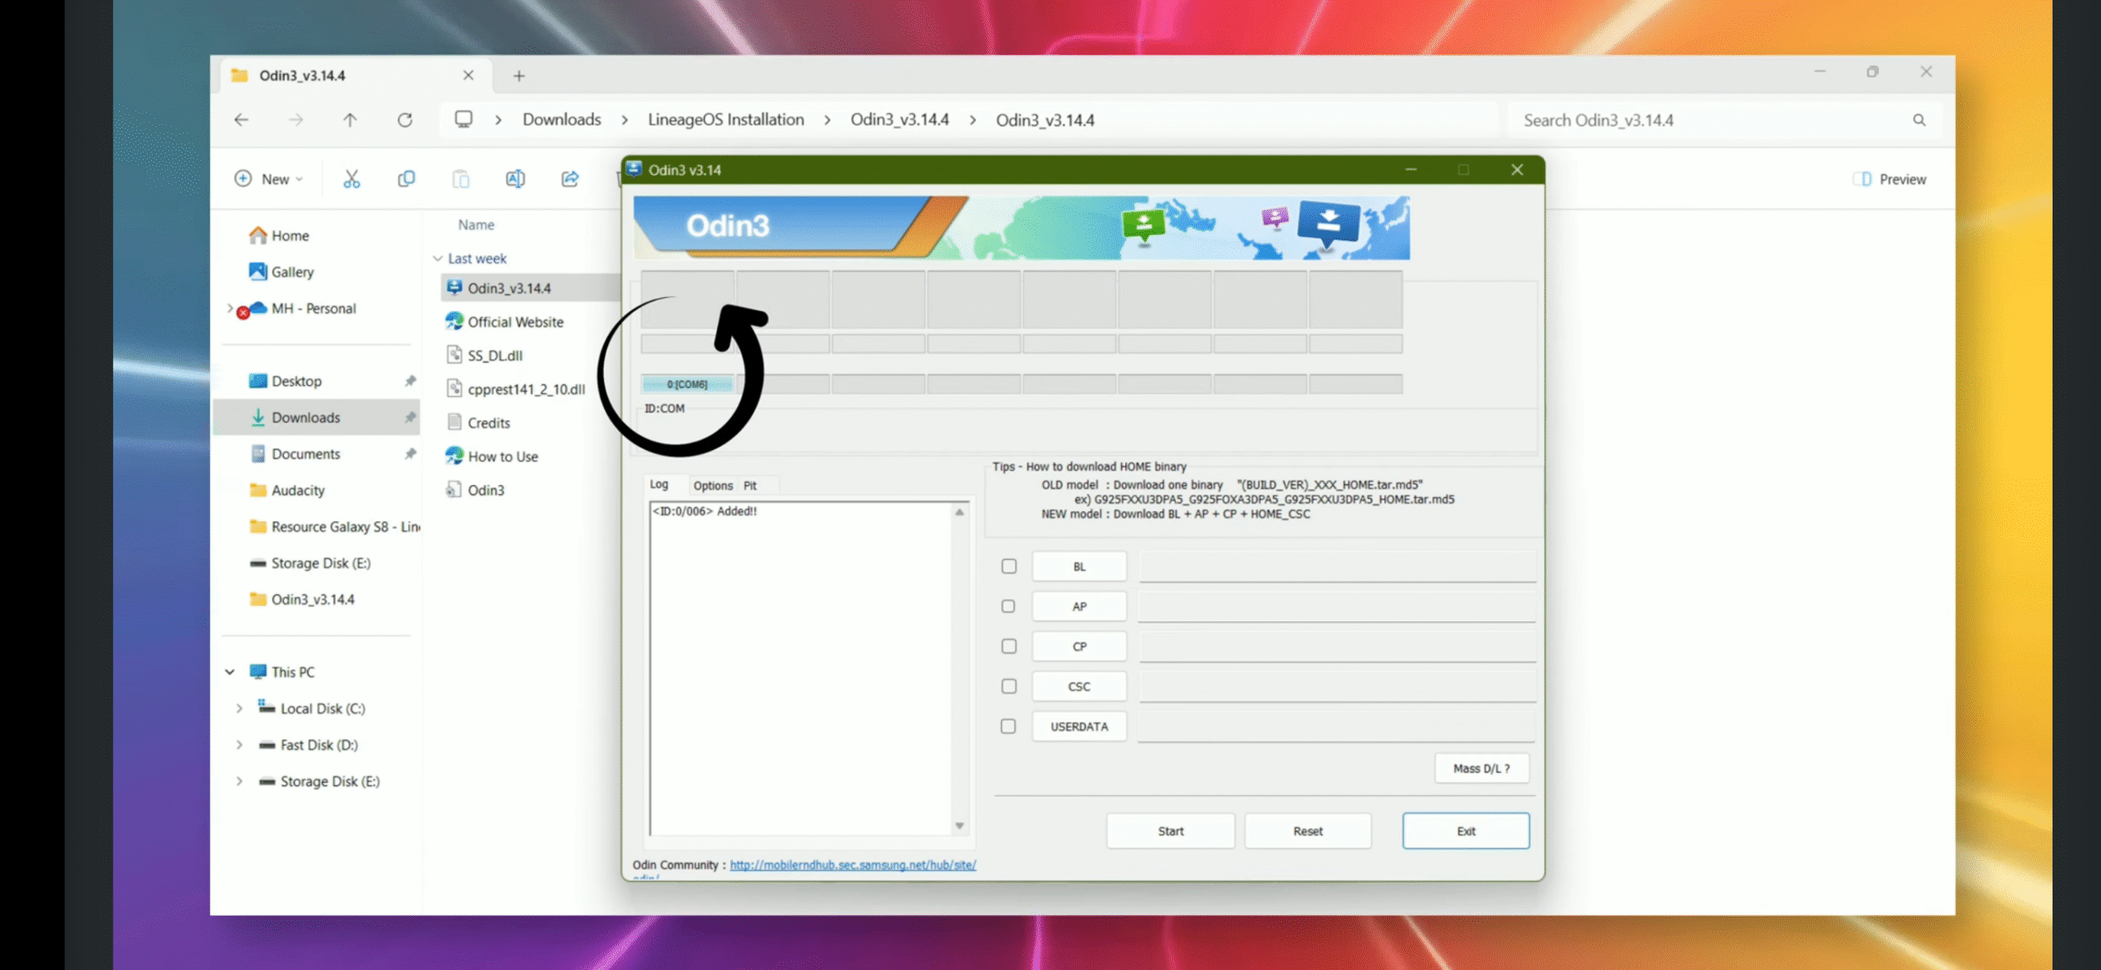2101x970 pixels.
Task: Expand Local Disk (C:) in sidebar
Action: coord(239,708)
